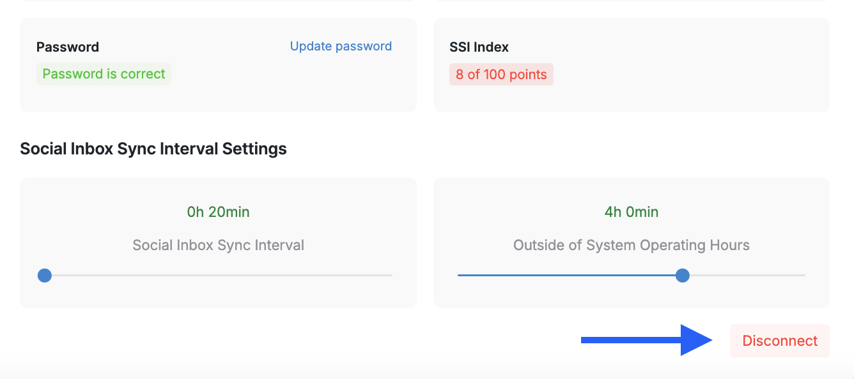Select the '4h 0min' interval value

click(x=632, y=212)
